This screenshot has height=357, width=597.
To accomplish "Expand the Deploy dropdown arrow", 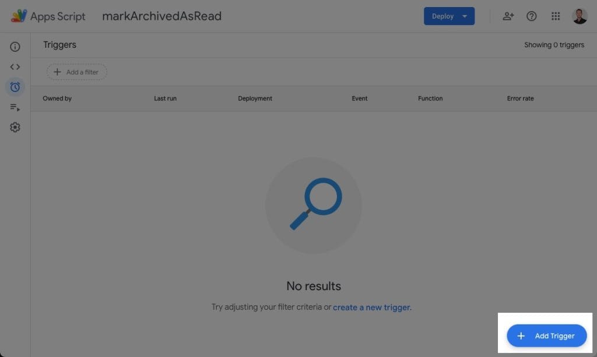I will (465, 16).
